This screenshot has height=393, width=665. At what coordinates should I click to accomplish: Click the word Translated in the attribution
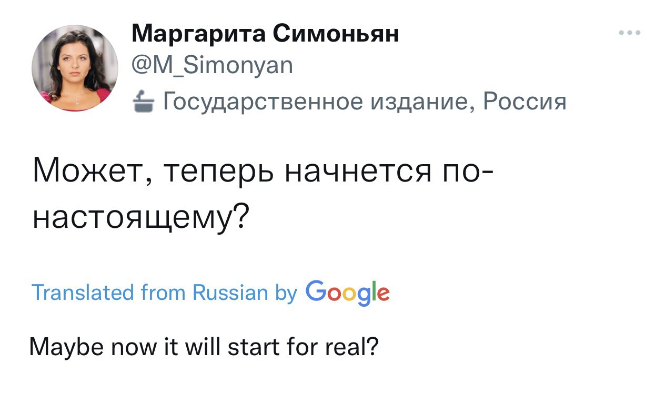coord(84,291)
